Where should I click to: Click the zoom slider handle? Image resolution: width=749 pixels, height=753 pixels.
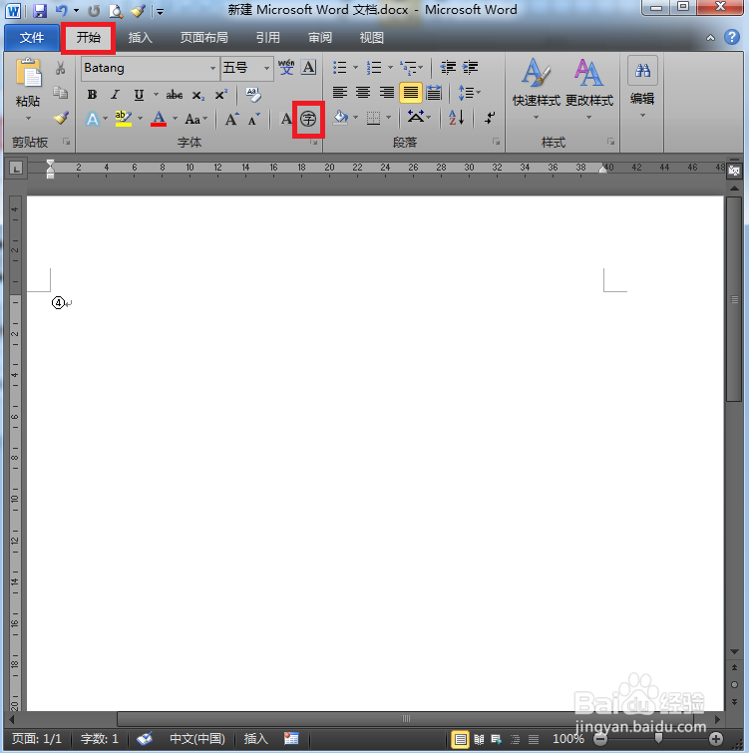[658, 739]
